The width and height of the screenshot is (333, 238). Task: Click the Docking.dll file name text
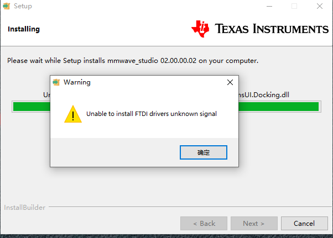pos(263,95)
